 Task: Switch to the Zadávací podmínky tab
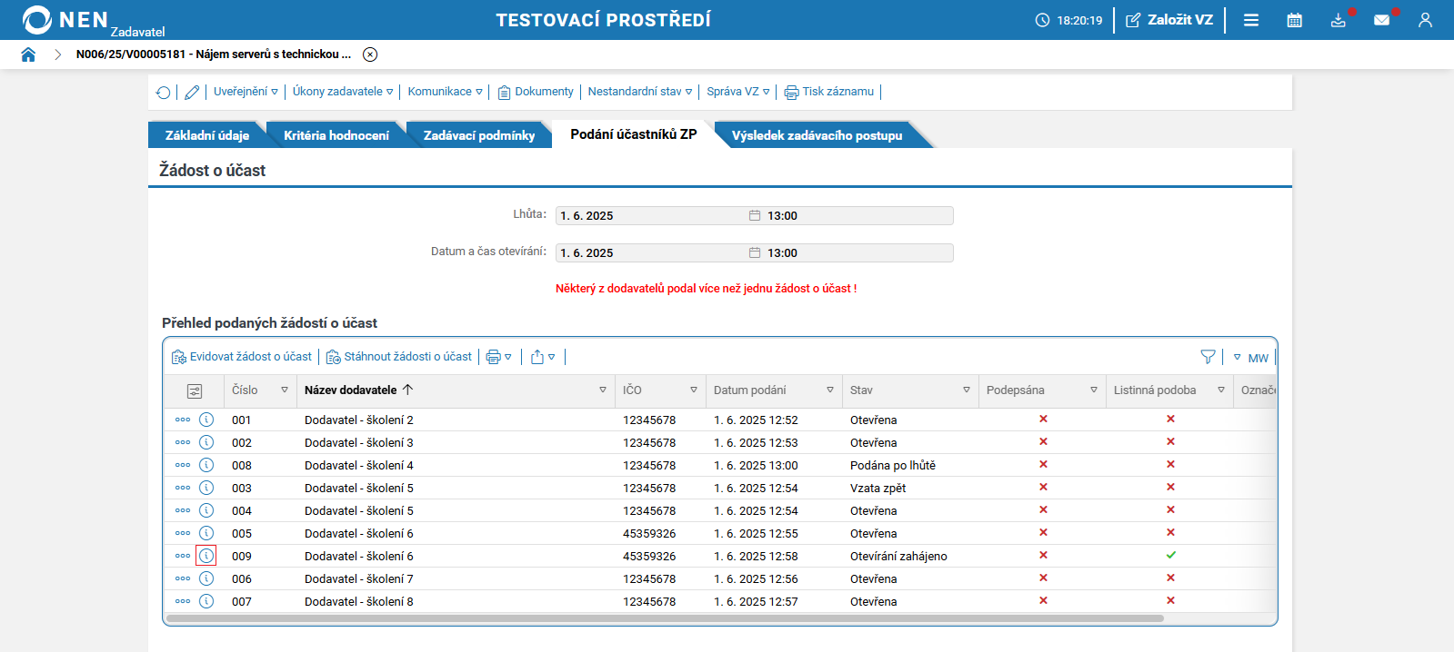[x=479, y=135]
